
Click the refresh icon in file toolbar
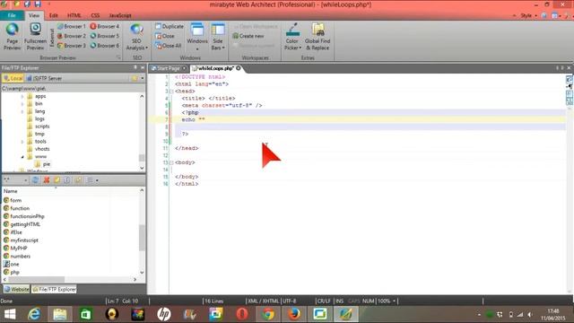tap(36, 180)
